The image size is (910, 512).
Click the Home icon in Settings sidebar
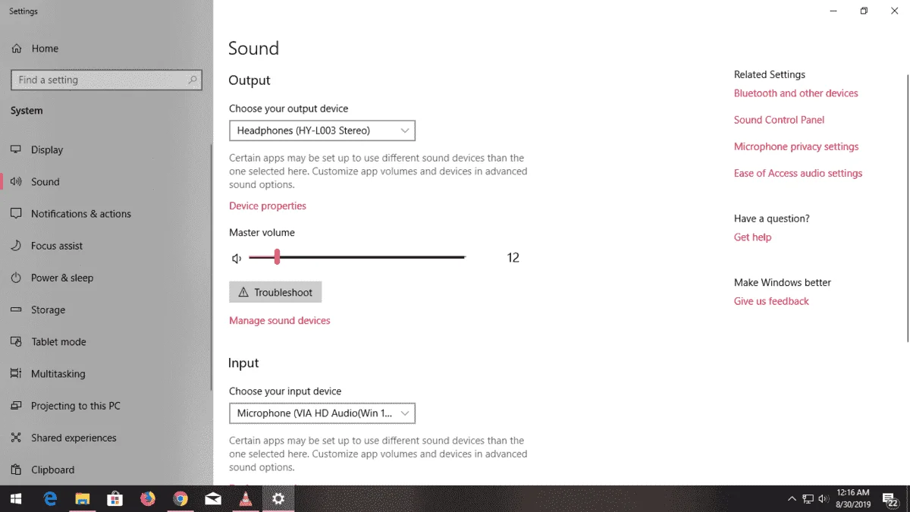[x=16, y=49]
